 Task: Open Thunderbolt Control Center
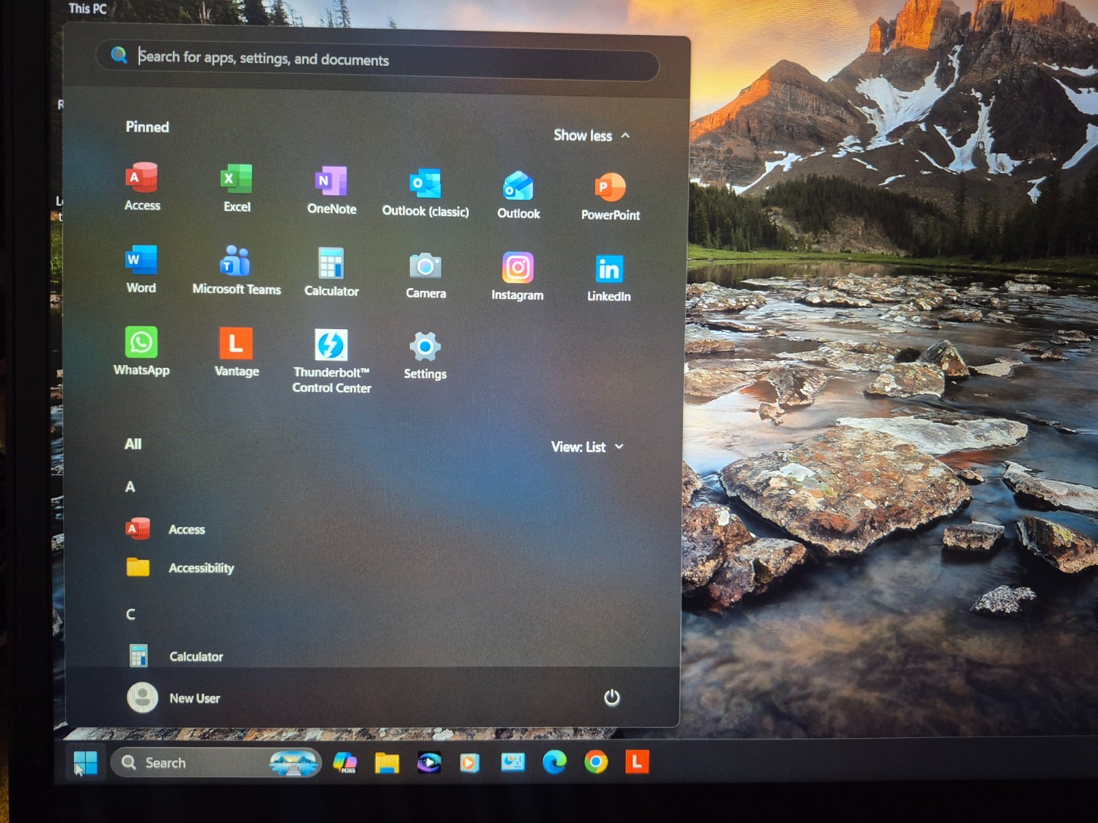point(331,361)
